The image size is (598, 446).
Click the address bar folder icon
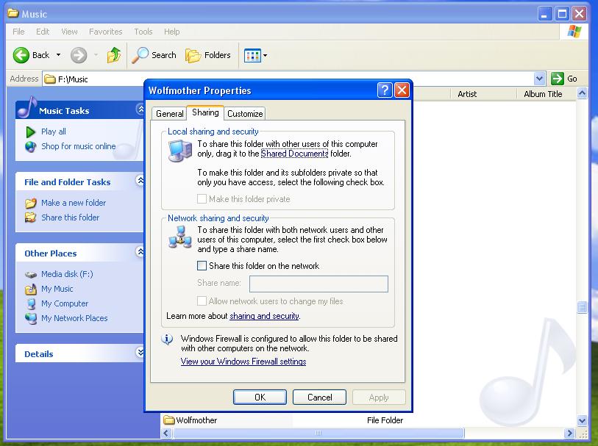click(49, 79)
